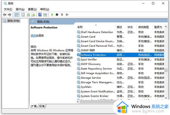Viewport: 170px width, 115px height.
Task: Click 网络服务 login cell of Software Protection
Action: [x=159, y=55]
